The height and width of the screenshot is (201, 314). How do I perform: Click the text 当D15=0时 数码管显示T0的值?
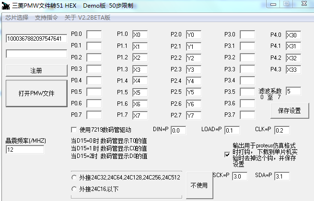point(109,141)
